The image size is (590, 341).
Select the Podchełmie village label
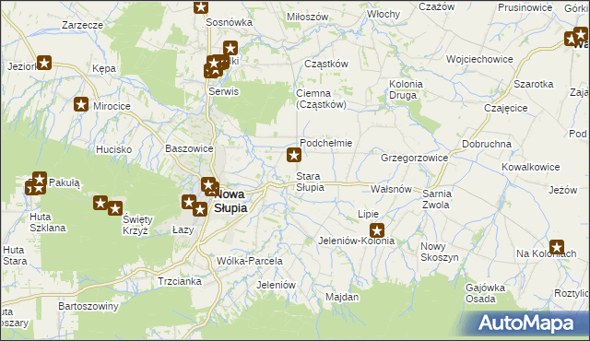[x=325, y=143]
